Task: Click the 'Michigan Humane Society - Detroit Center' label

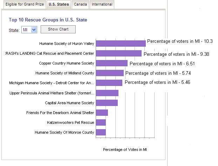Action: click(52, 83)
